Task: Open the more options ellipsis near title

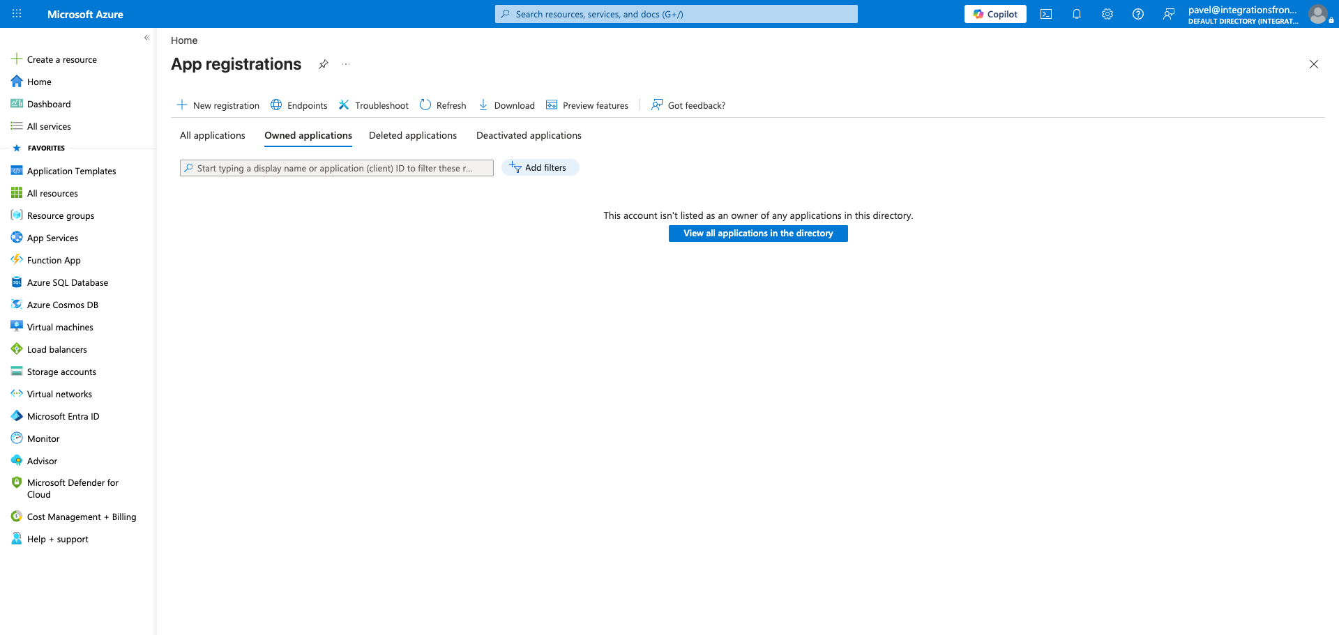Action: tap(346, 64)
